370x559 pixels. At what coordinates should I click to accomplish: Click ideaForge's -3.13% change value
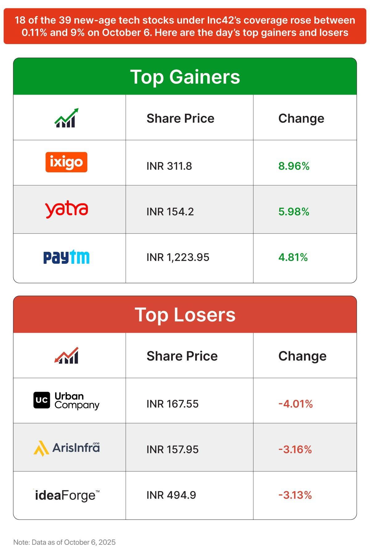coord(295,495)
